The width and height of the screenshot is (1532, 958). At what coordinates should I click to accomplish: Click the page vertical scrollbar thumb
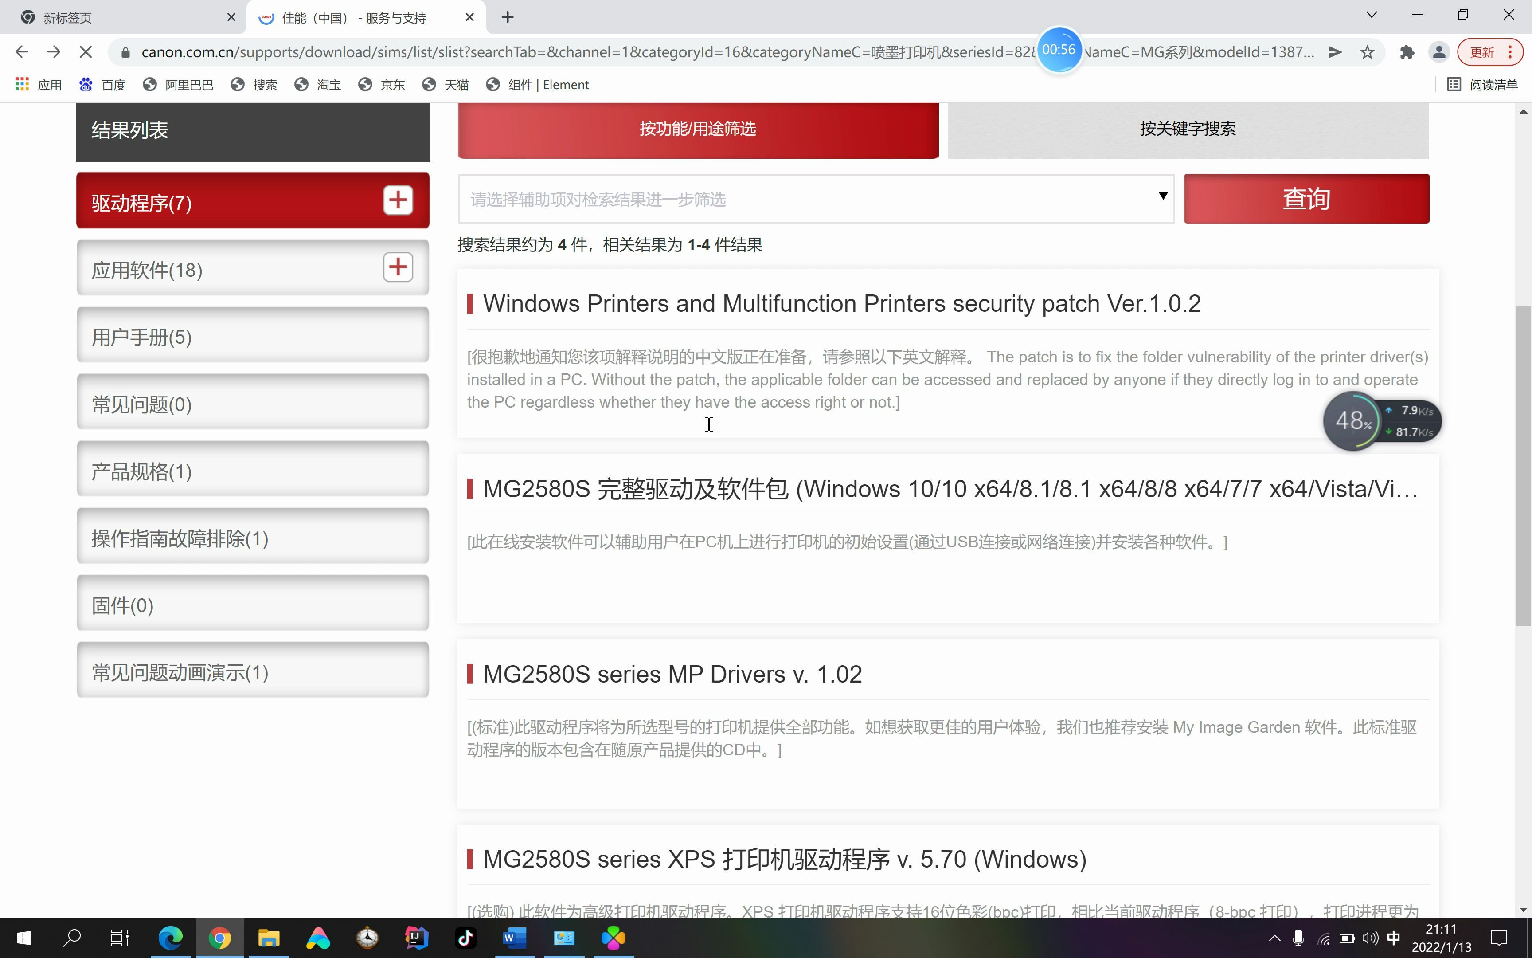click(1523, 466)
